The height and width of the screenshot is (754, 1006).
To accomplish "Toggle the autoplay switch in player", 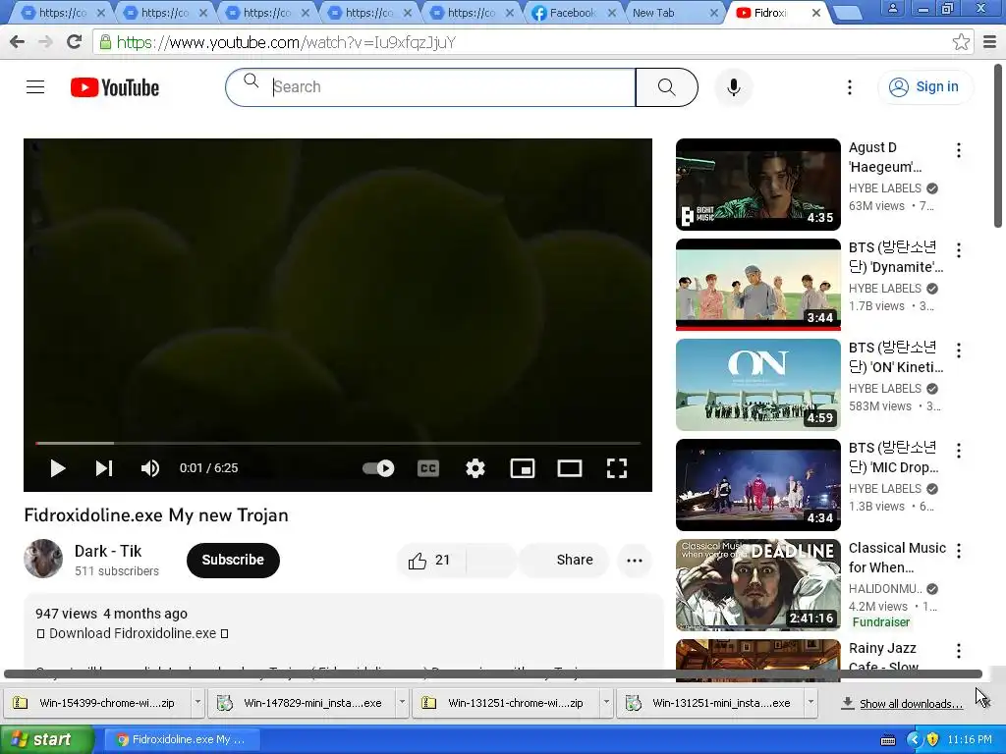I will point(378,468).
